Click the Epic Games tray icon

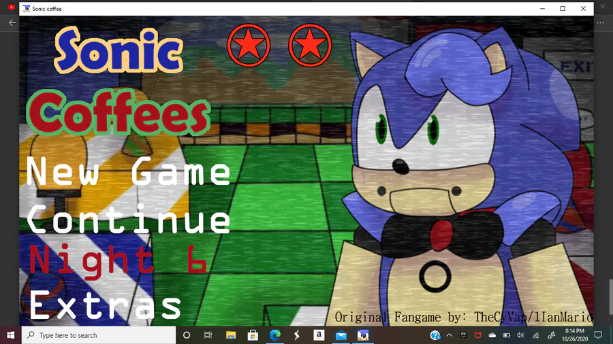[x=463, y=335]
